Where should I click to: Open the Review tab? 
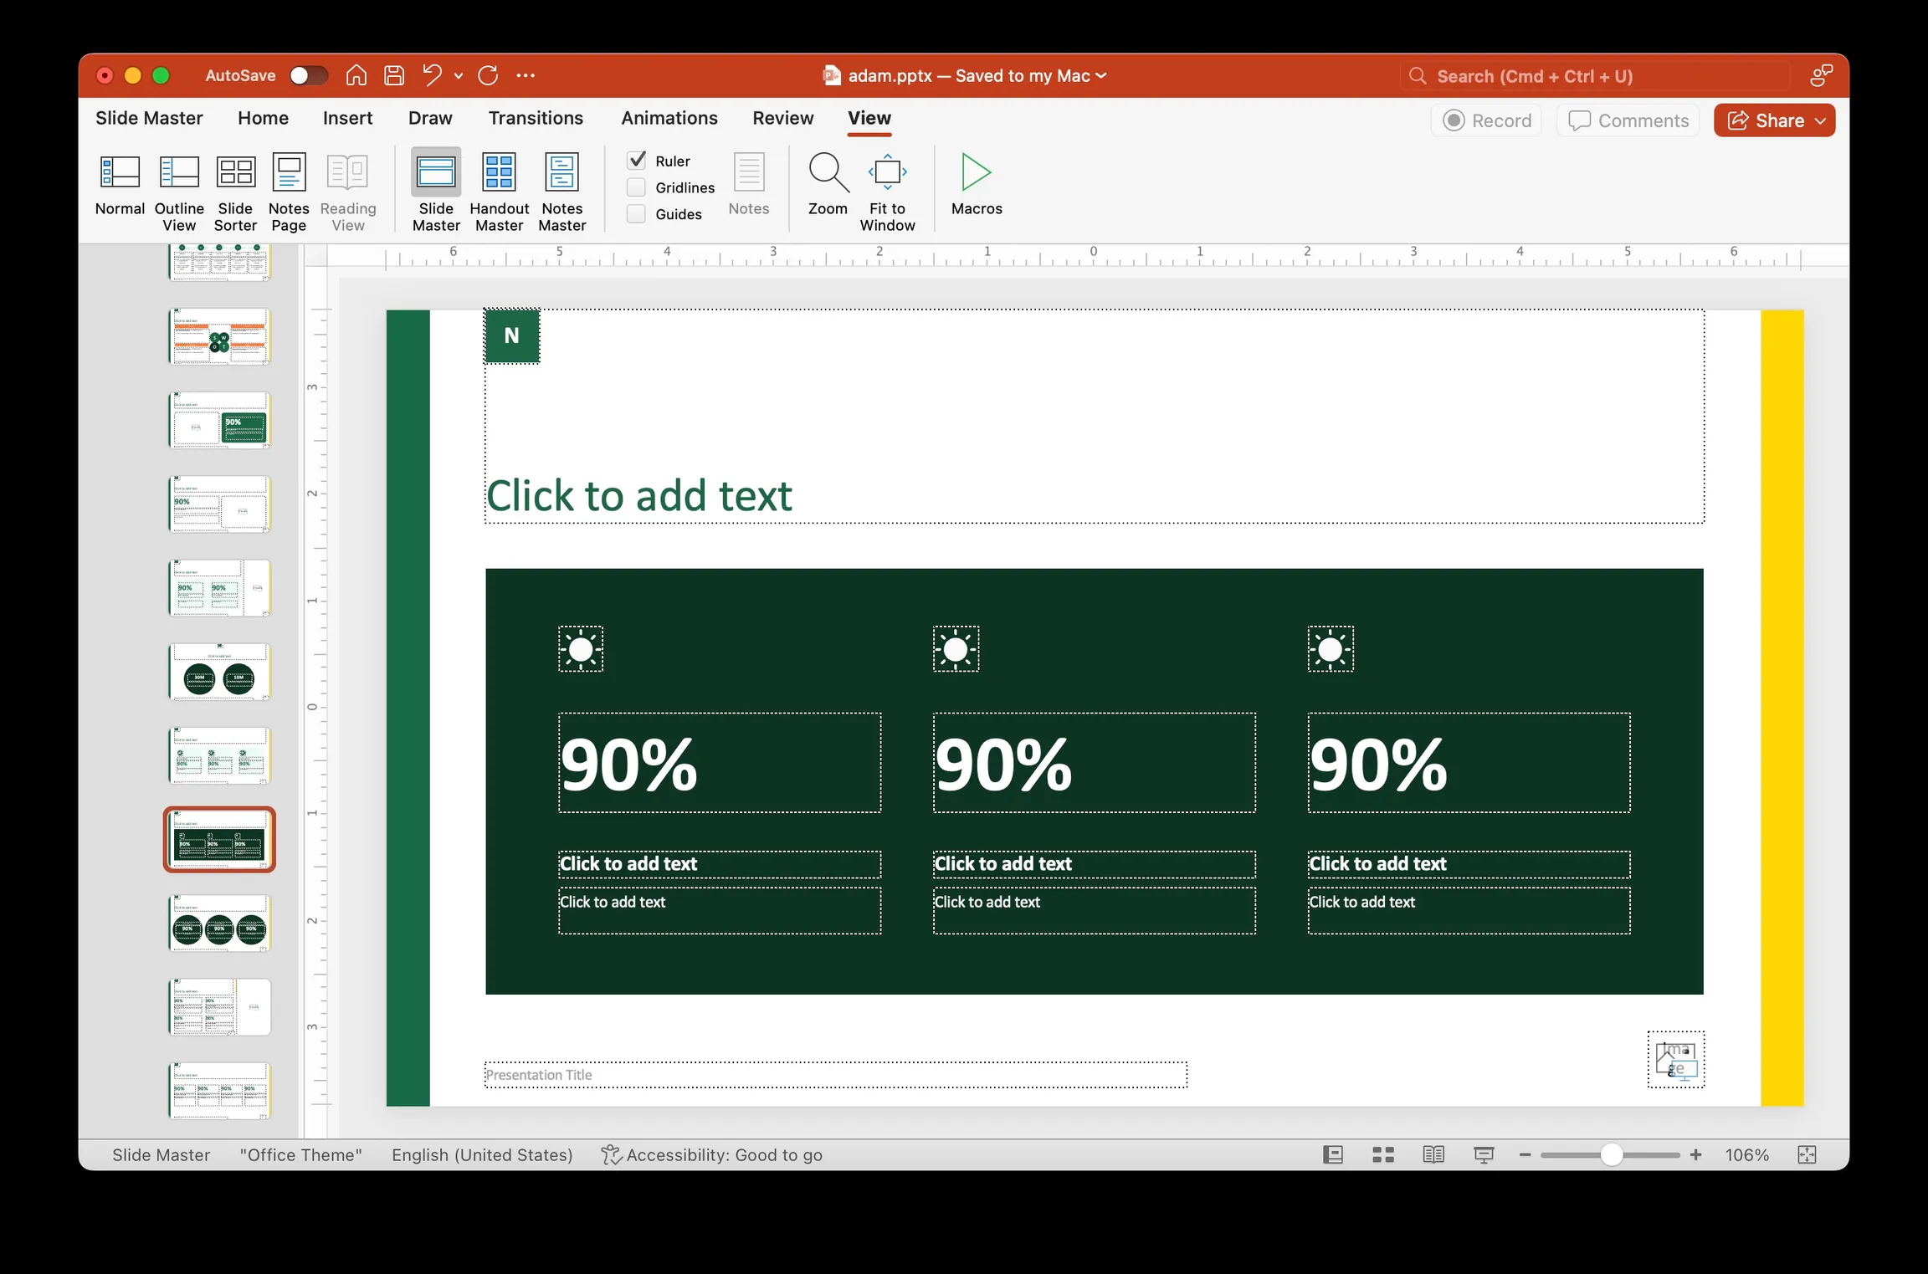(782, 118)
